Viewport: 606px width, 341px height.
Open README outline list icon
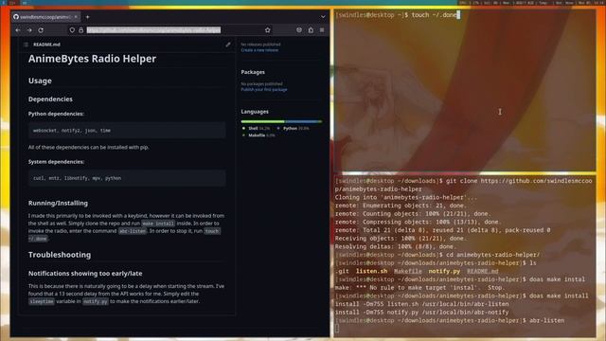[x=26, y=45]
